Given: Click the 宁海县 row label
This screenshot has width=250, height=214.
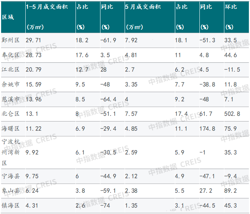Looking at the screenshot, I should coord(10,176).
